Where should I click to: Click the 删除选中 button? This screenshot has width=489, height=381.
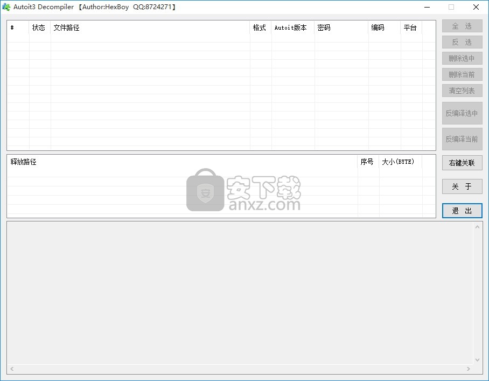click(x=462, y=58)
